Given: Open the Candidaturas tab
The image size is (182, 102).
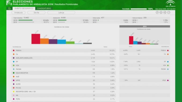Looking at the screenshot, I should point(44,8).
